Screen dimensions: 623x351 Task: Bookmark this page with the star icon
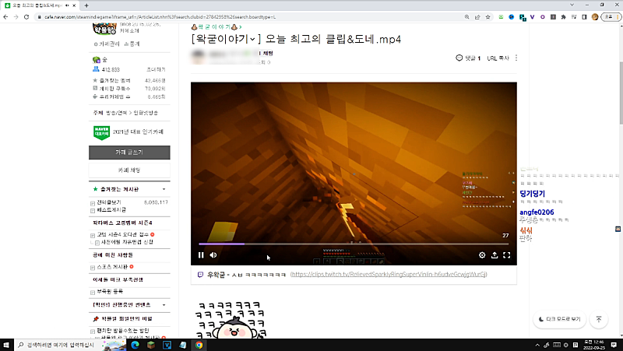pos(488,17)
